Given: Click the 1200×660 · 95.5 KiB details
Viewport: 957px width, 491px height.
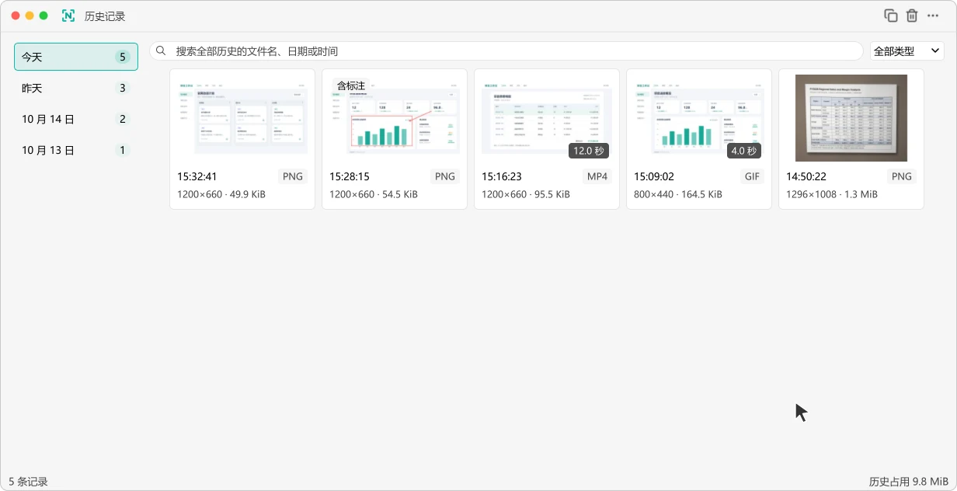Looking at the screenshot, I should coord(526,194).
